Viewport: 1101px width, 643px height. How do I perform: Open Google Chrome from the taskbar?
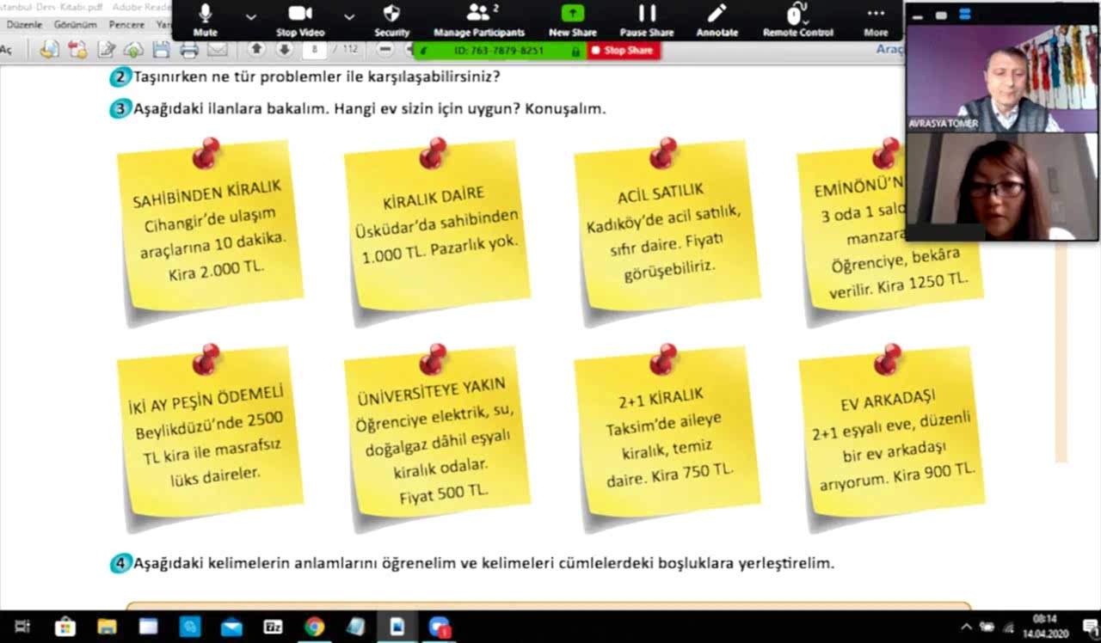click(x=314, y=627)
